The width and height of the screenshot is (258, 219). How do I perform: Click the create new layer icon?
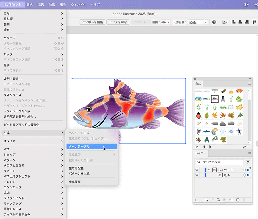238,200
